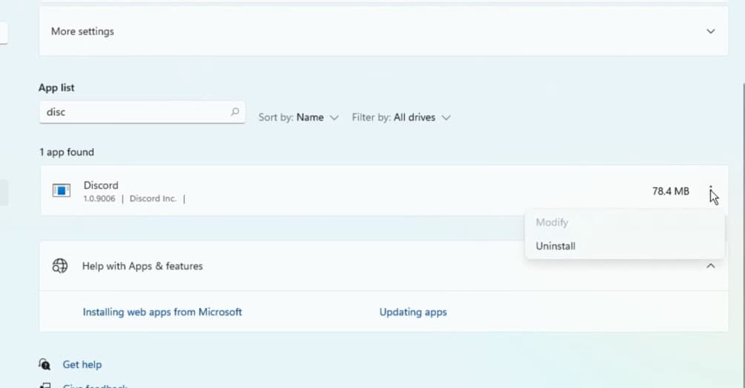This screenshot has height=388, width=745.
Task: Click the magnifier icon in app search box
Action: (235, 112)
